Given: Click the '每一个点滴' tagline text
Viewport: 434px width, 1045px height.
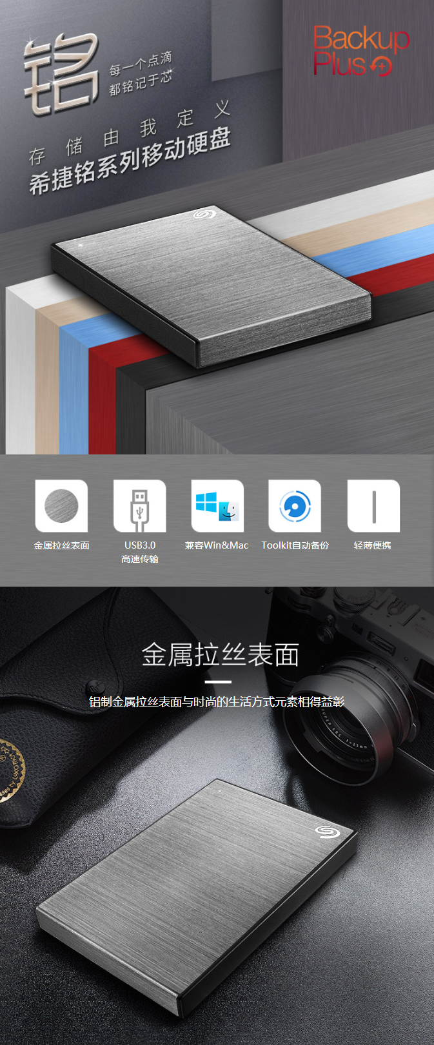Looking at the screenshot, I should [x=139, y=64].
